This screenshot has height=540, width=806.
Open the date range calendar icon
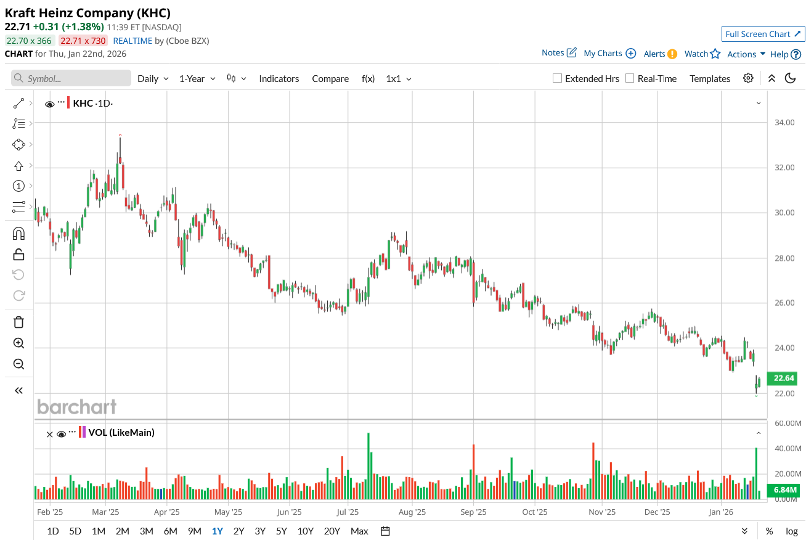tap(385, 531)
